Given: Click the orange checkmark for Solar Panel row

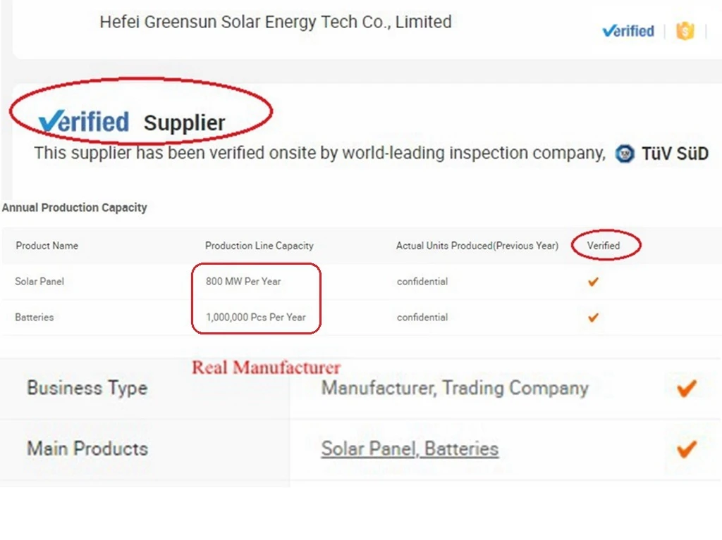Looking at the screenshot, I should (593, 282).
